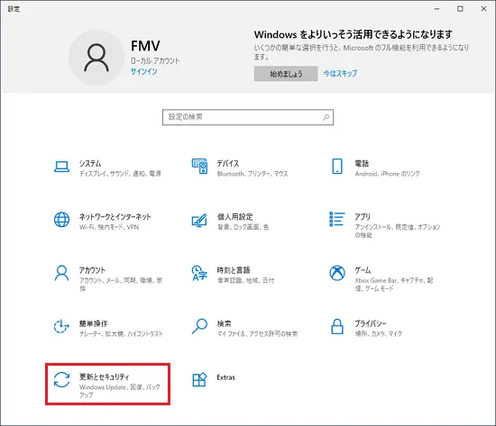The image size is (496, 426).
Task: Open the 簡単操作 ease of access icon
Action: tap(61, 326)
